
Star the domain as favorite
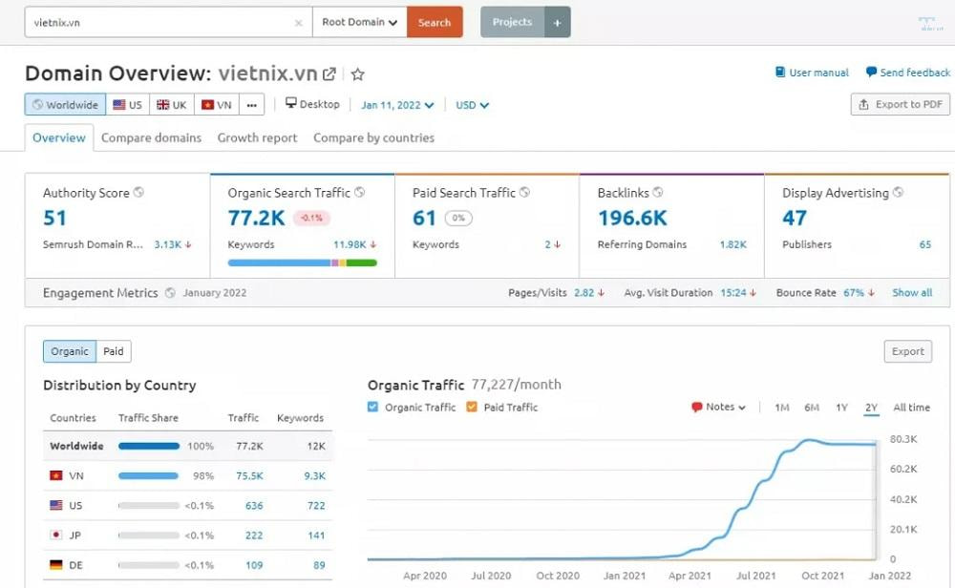[357, 74]
